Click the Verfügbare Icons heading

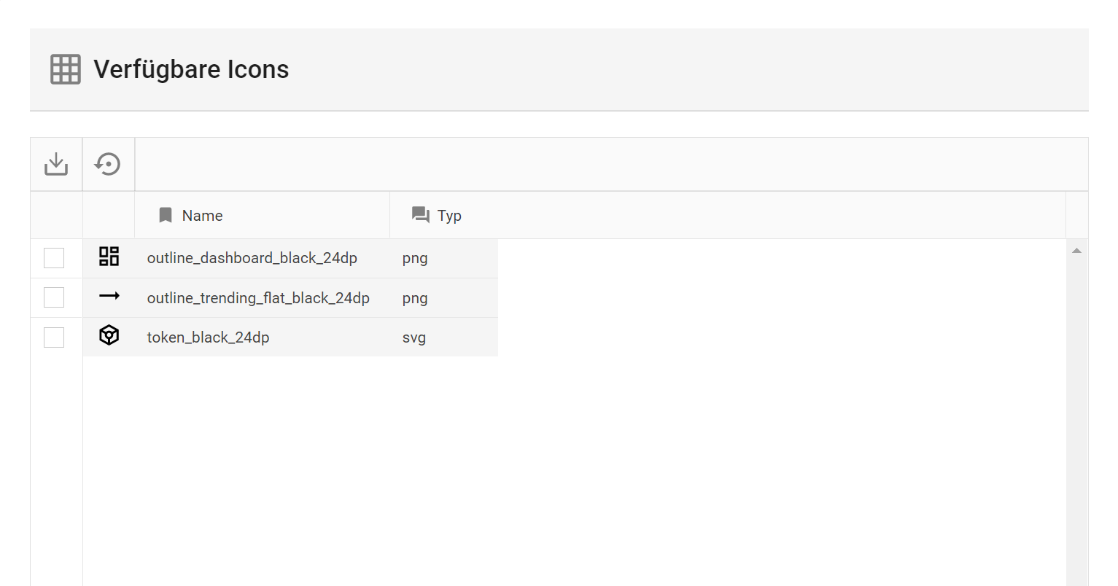point(191,69)
